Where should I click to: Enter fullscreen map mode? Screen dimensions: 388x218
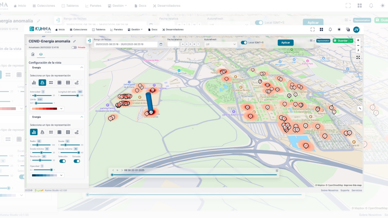point(358,57)
